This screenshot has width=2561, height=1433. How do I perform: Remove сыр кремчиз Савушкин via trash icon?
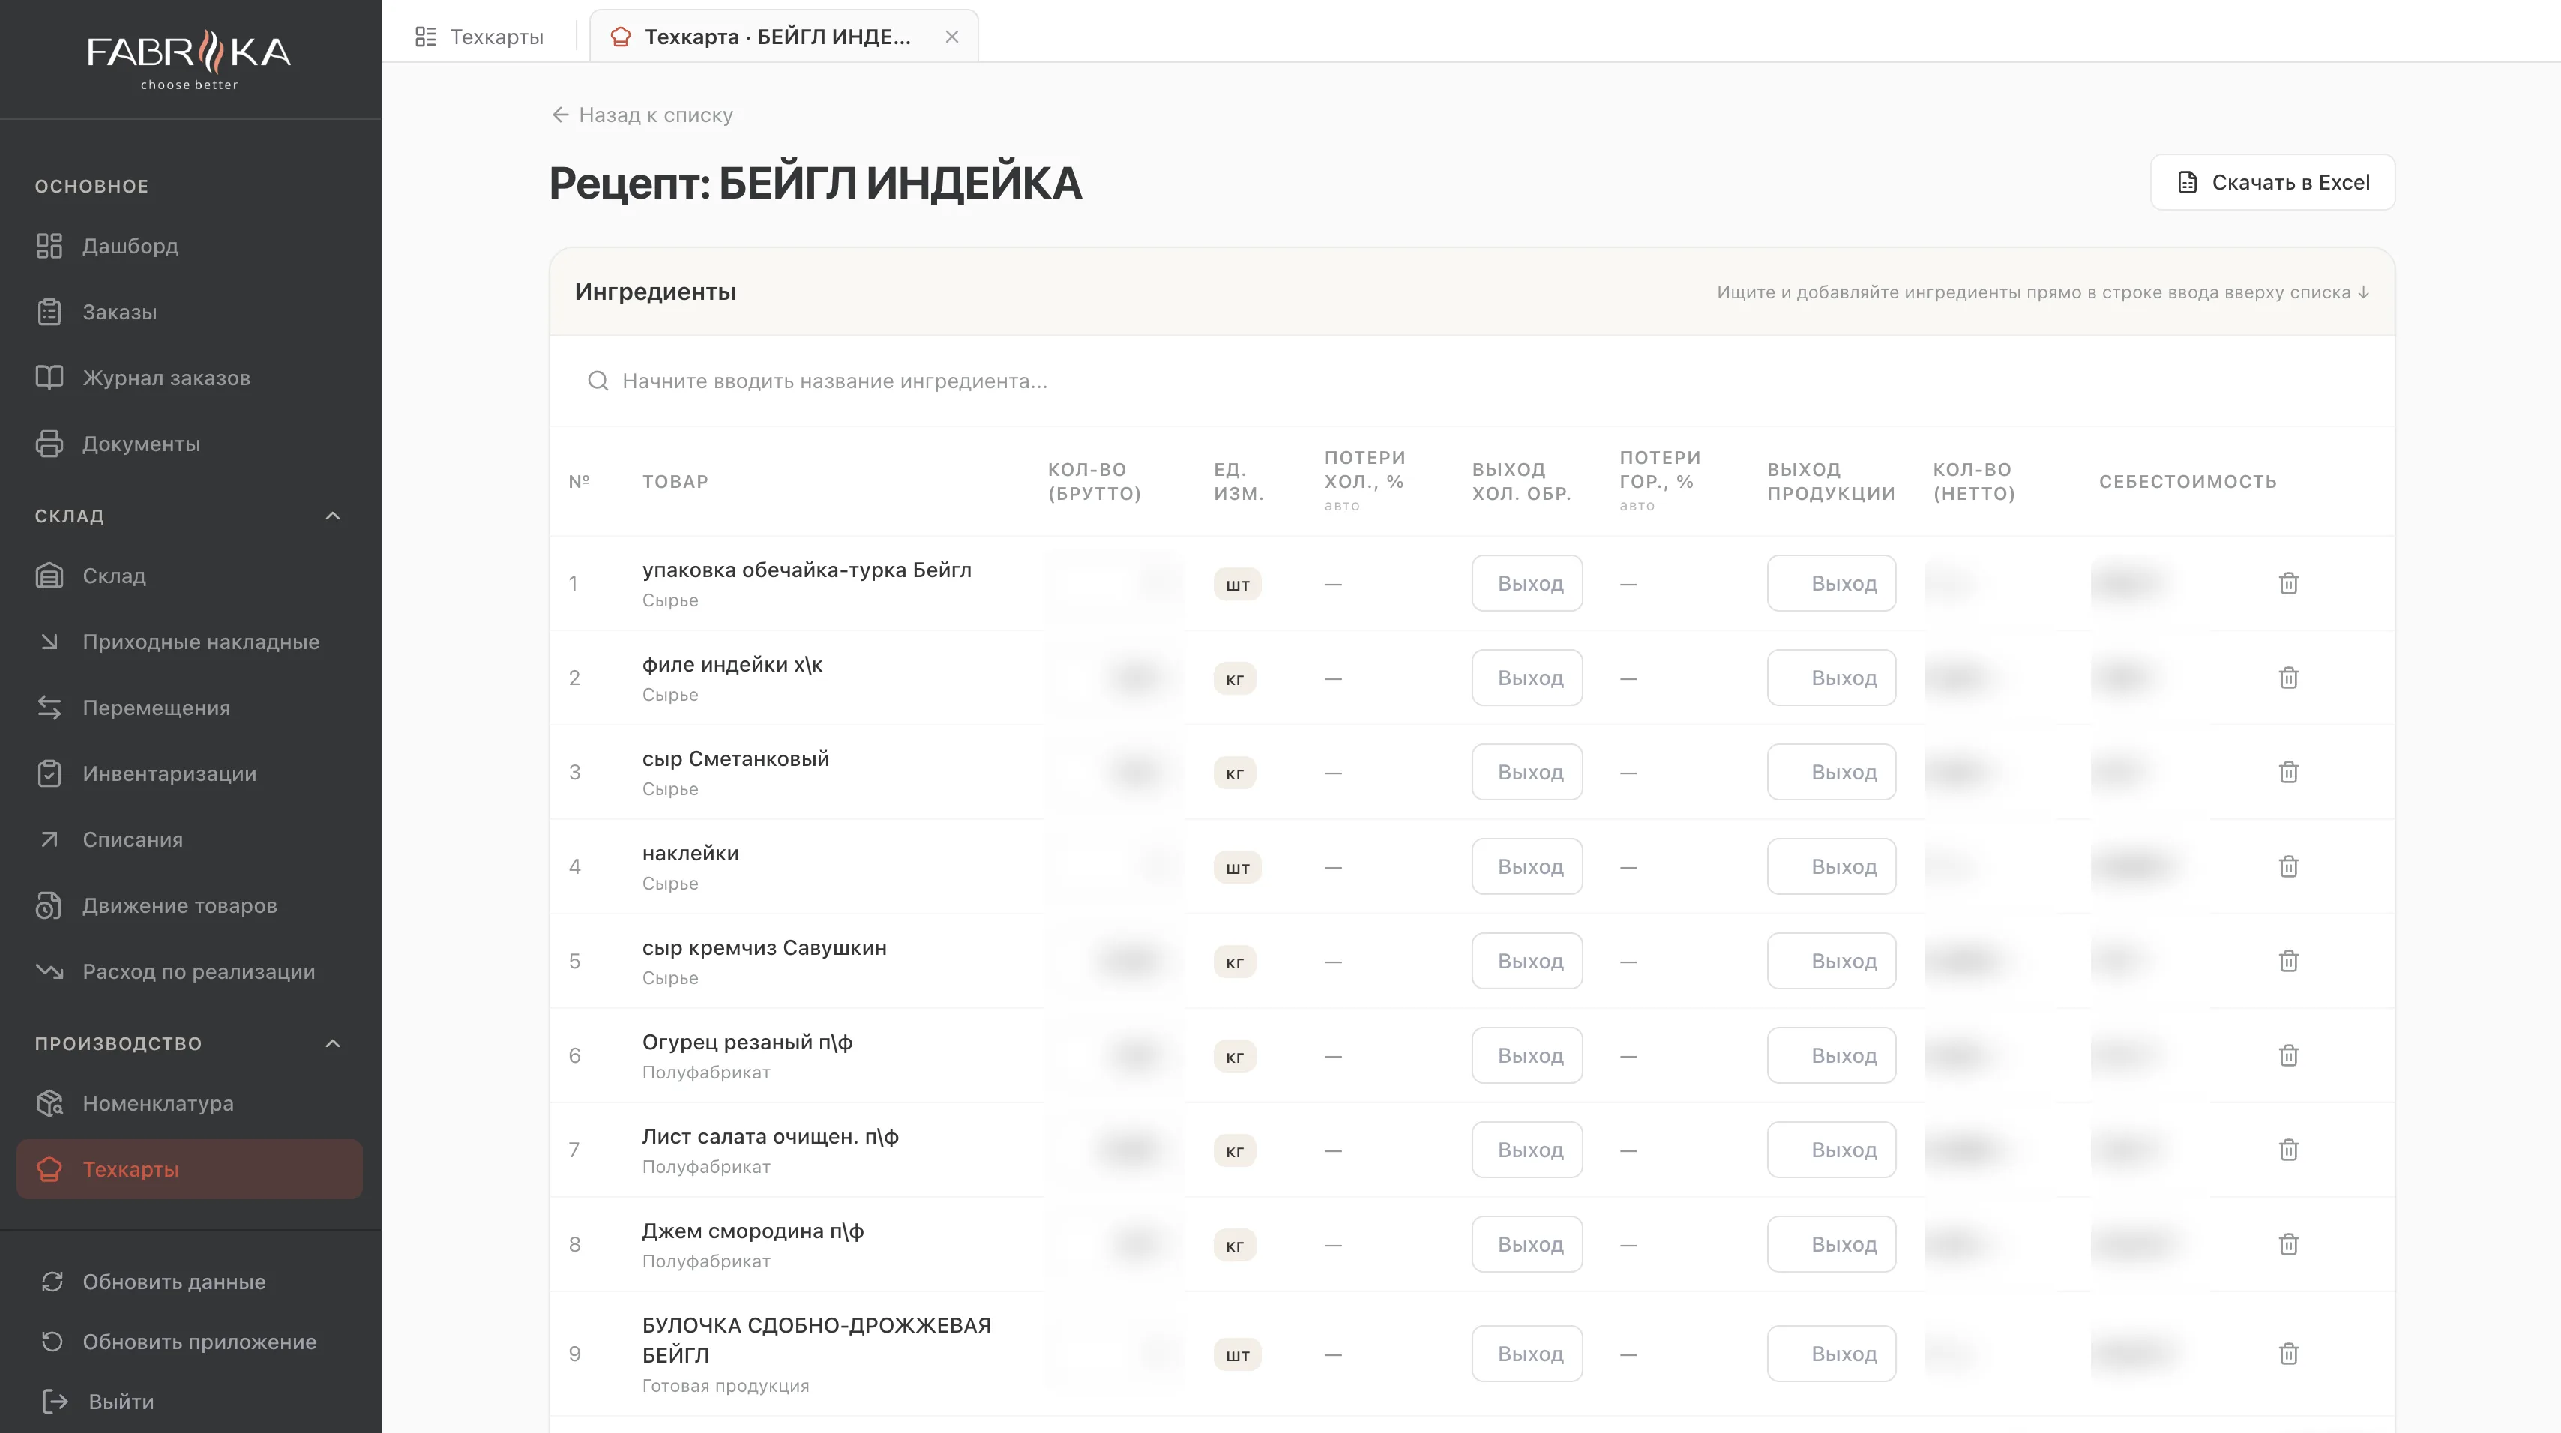[2287, 961]
